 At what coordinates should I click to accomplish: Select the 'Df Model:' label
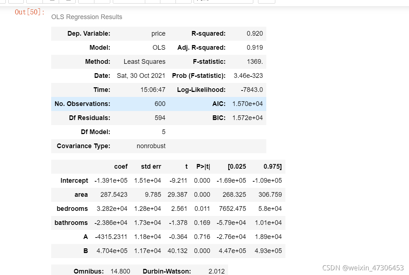click(95, 132)
